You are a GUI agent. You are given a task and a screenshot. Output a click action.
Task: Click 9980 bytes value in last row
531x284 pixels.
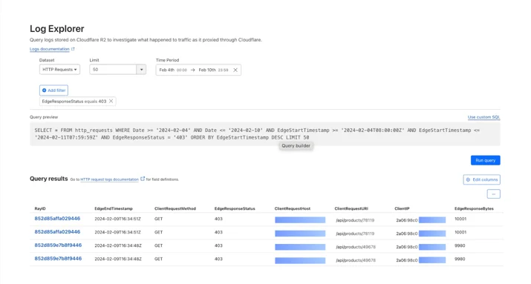tap(460, 259)
